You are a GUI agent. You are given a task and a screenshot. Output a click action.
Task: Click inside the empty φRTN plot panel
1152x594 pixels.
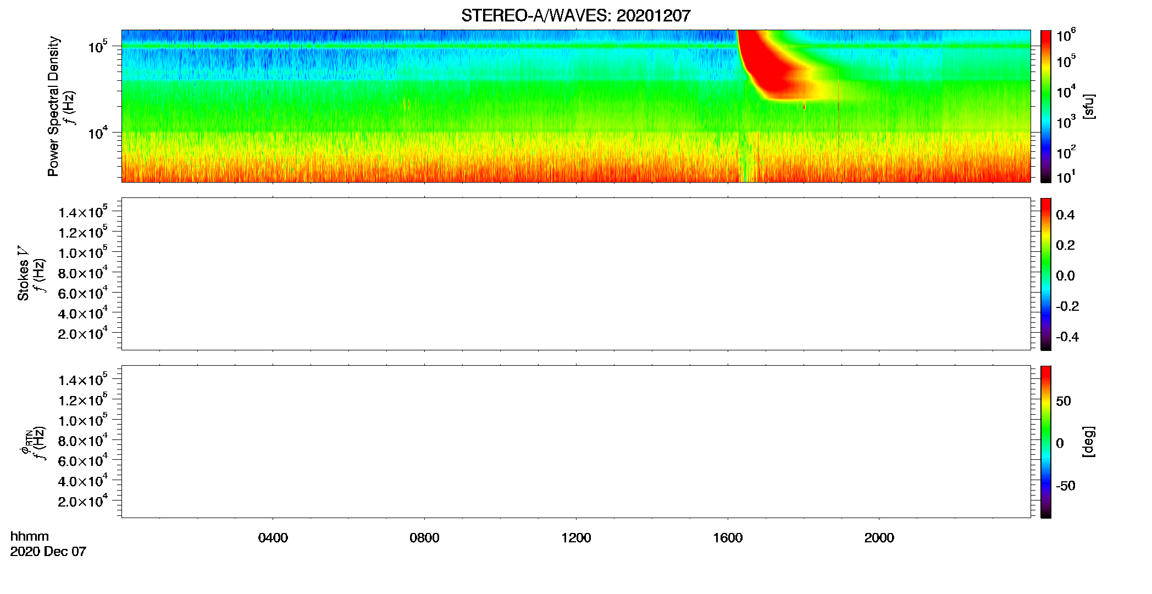point(576,442)
